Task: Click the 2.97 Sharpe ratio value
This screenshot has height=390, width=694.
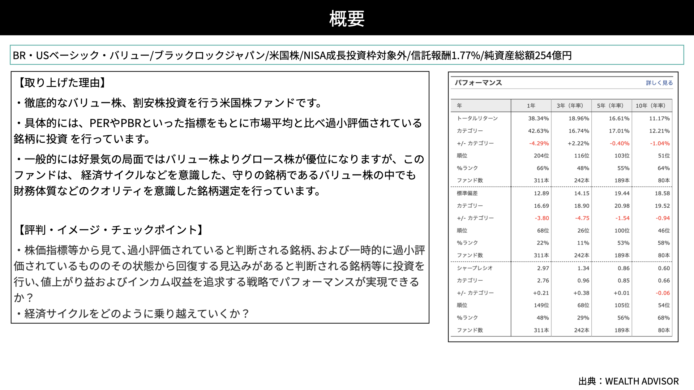Action: click(543, 268)
